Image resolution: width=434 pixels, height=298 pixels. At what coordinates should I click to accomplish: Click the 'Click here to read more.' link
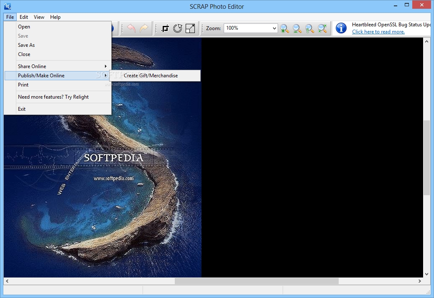[x=378, y=31]
